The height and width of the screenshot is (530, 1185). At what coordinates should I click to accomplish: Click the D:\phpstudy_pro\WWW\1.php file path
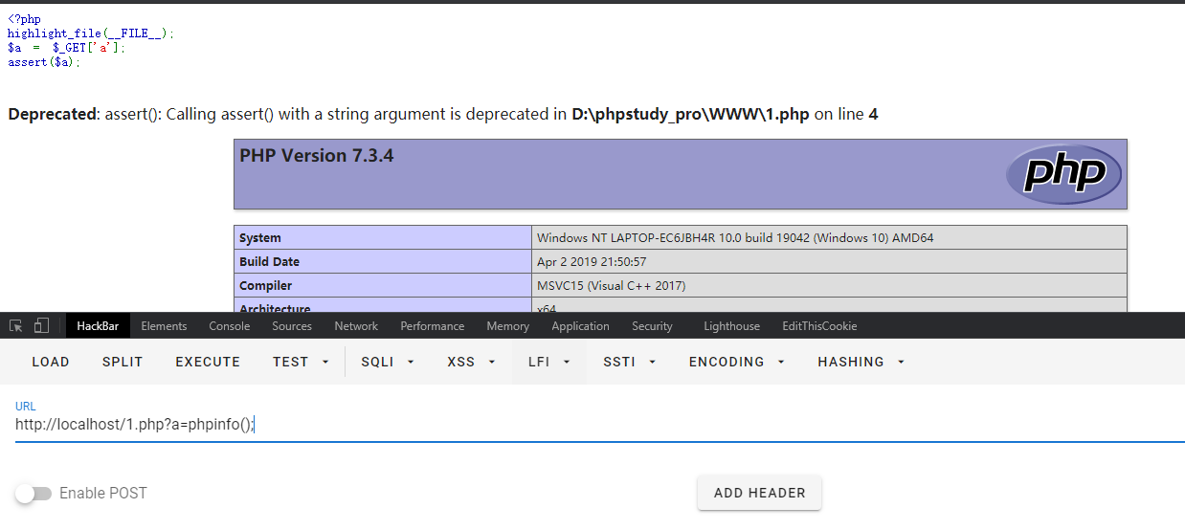[690, 115]
